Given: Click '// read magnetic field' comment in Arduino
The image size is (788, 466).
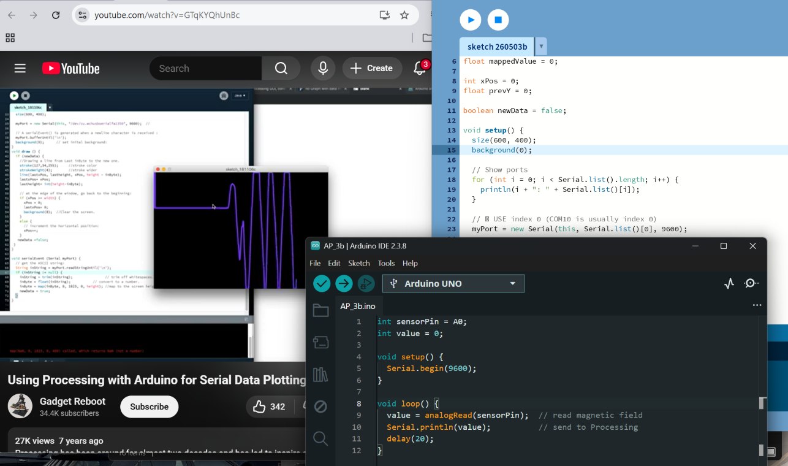Looking at the screenshot, I should coord(591,415).
